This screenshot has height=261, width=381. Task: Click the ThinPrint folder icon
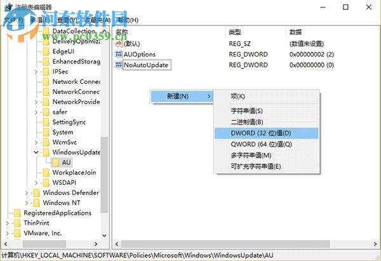[x=17, y=223]
